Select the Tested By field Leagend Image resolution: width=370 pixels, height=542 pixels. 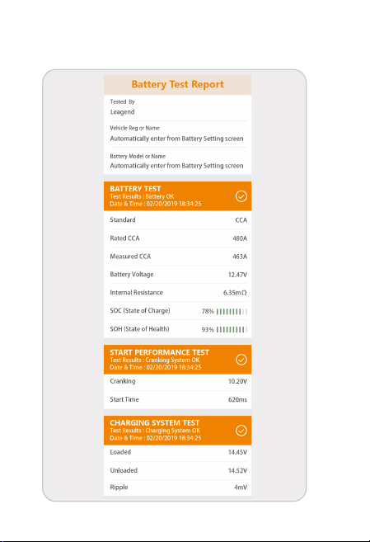[177, 108]
